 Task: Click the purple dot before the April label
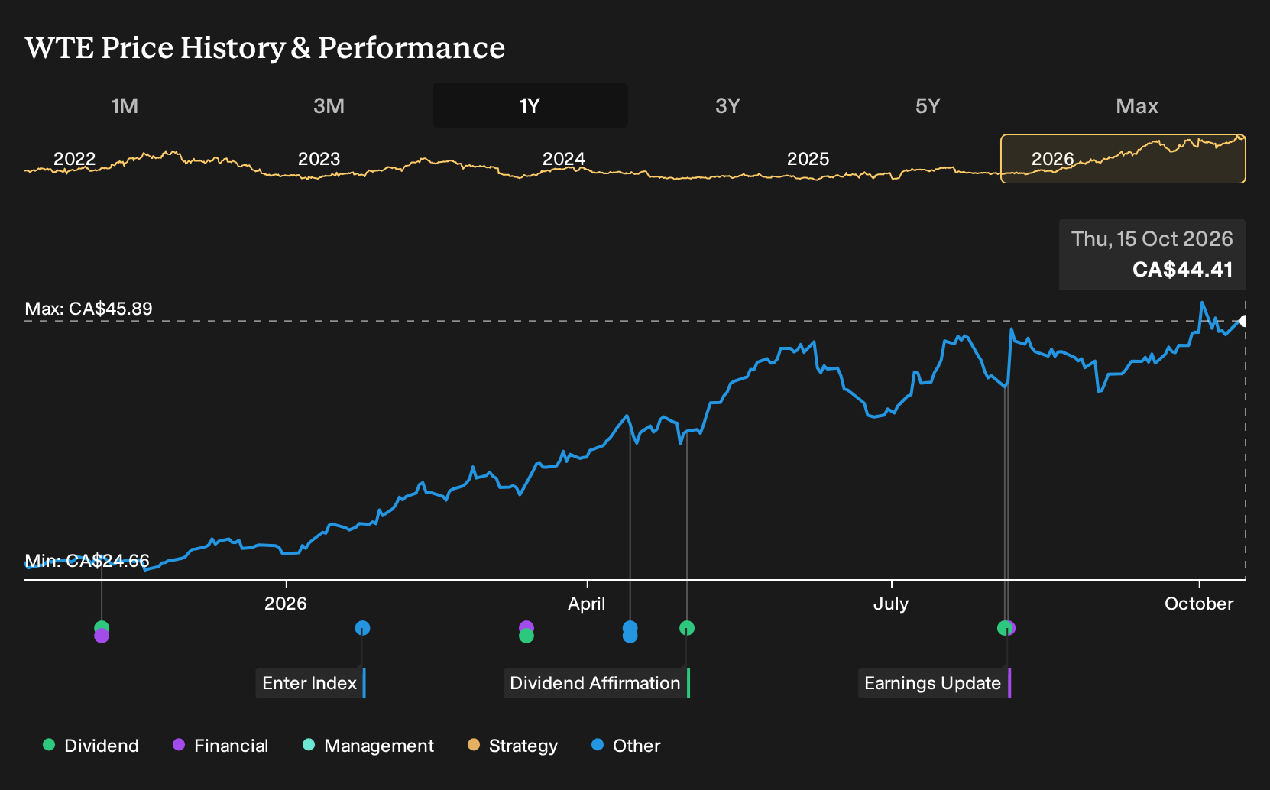526,627
